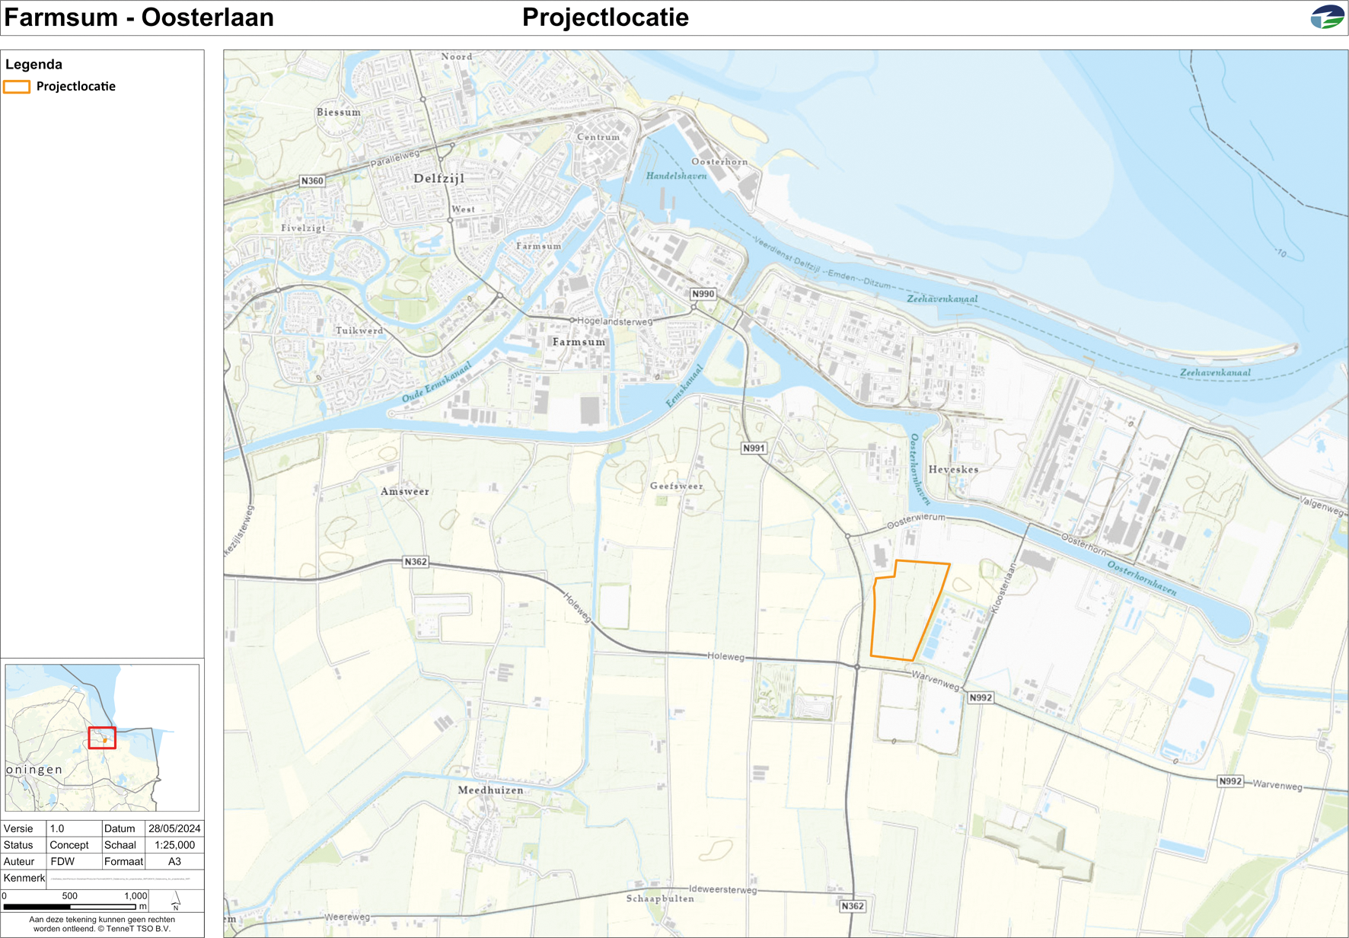The height and width of the screenshot is (938, 1349).
Task: Click the Legenda heading
Action: (33, 65)
